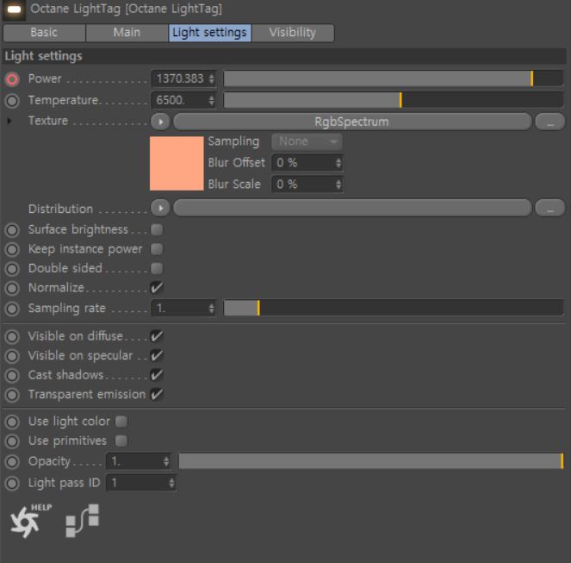Click Visible on specular keyframe dot
Screen dimensions: 571x563
[x=12, y=356]
